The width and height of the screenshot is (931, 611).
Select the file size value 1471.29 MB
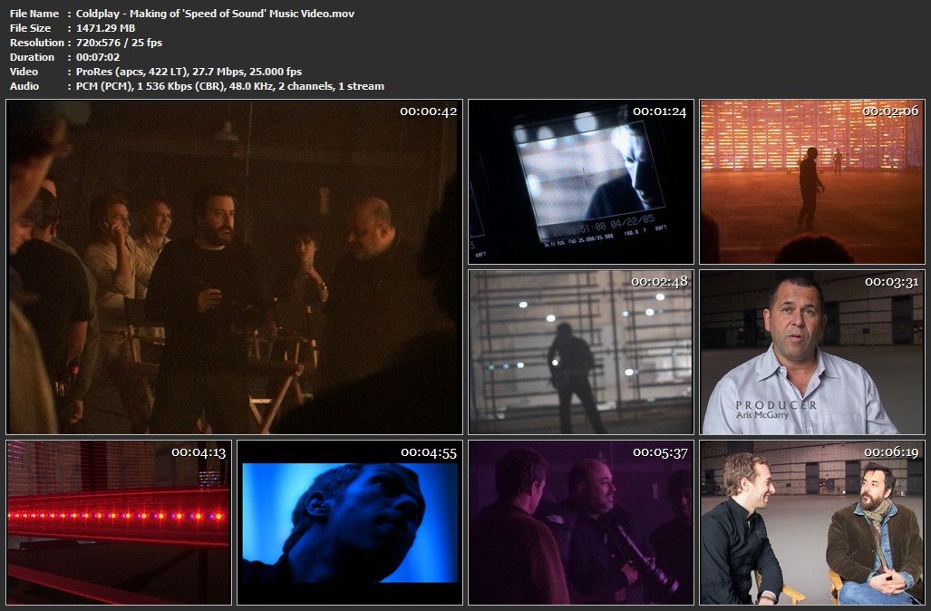(106, 28)
